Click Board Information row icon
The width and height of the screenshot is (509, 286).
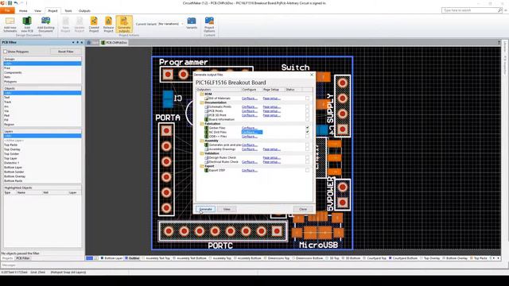click(x=207, y=119)
